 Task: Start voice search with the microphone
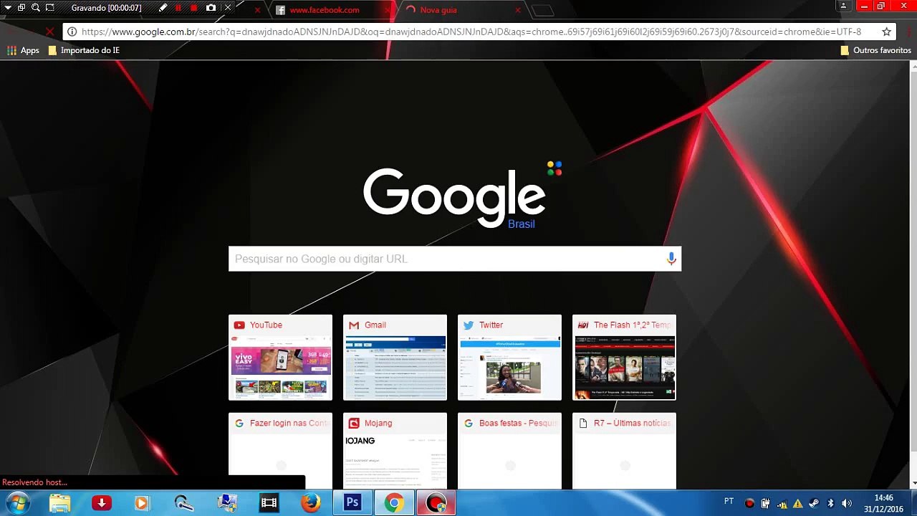click(671, 259)
